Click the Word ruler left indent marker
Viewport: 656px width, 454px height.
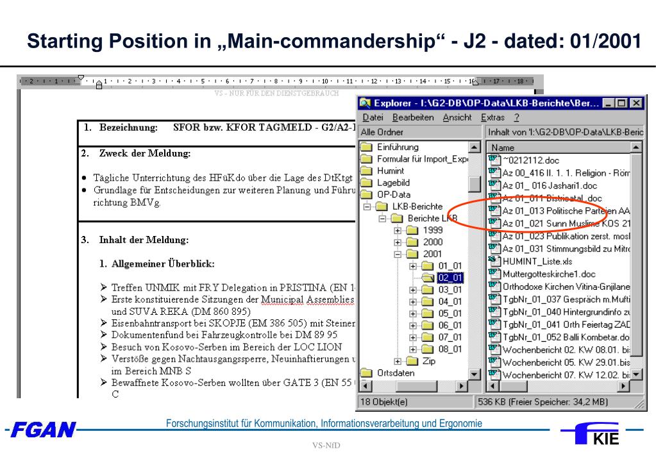99,85
